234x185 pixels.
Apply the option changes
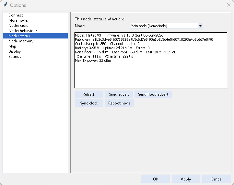click(186, 179)
